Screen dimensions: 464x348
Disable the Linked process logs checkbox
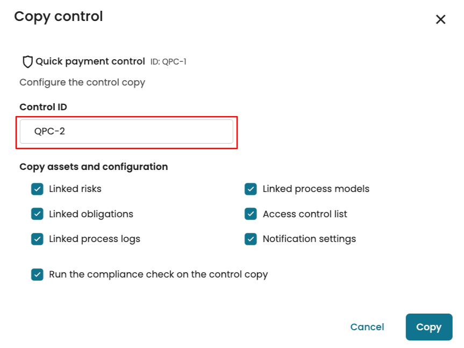[x=37, y=239]
